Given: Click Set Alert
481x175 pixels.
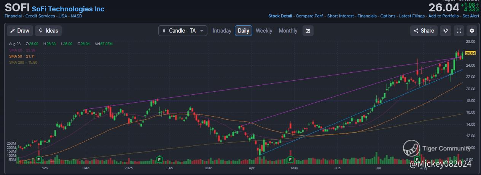Looking at the screenshot, I should tap(471, 16).
